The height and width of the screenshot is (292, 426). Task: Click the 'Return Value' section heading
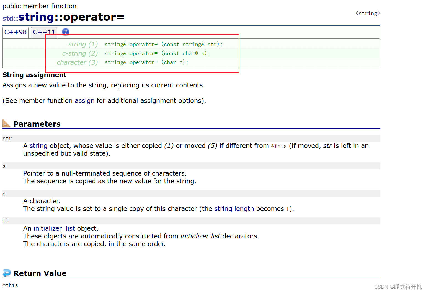point(40,273)
